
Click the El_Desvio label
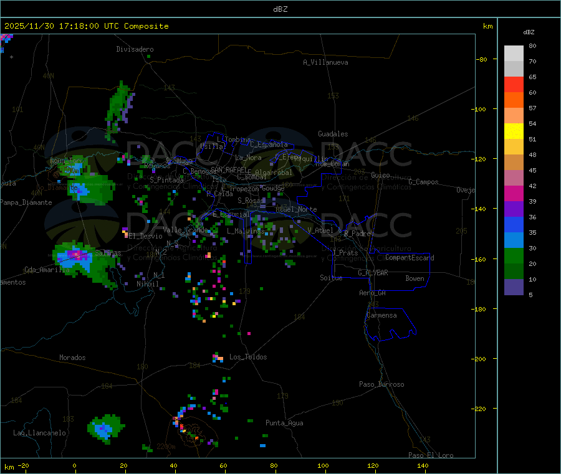[x=145, y=236]
